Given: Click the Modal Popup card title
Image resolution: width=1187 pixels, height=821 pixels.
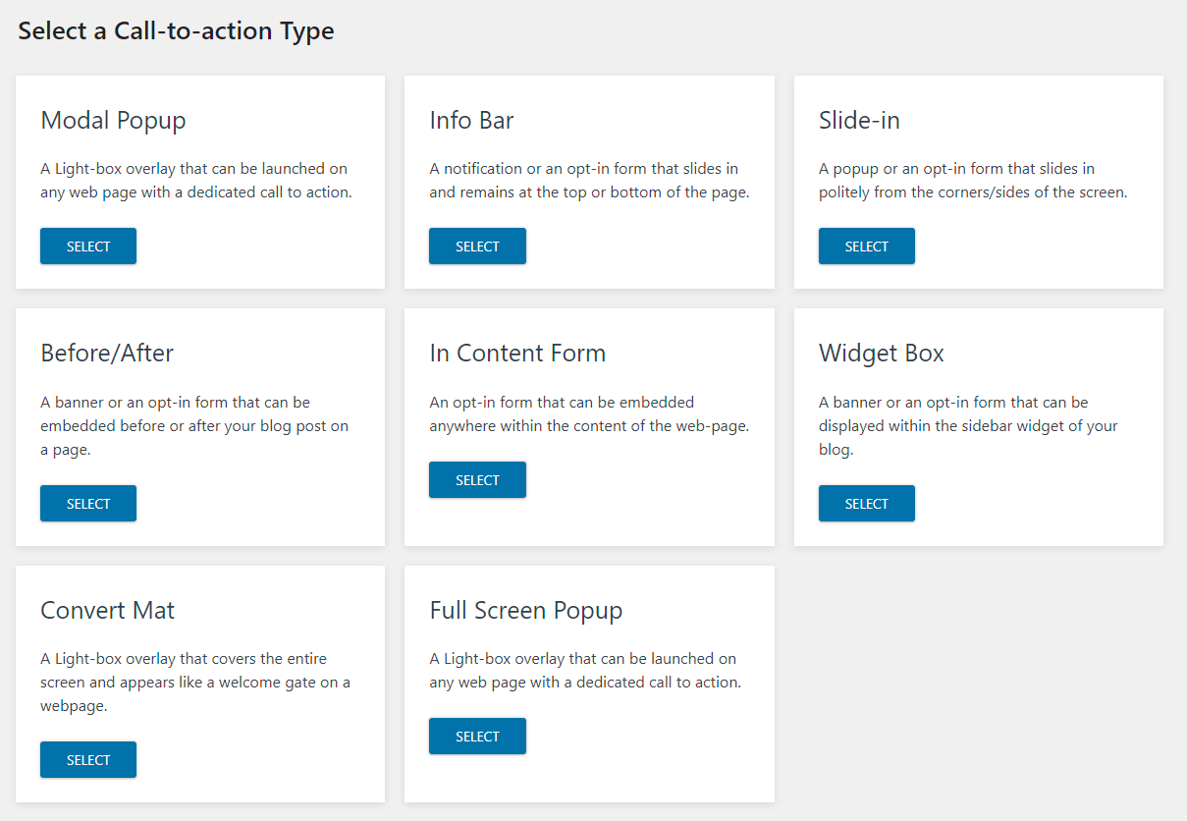Looking at the screenshot, I should [113, 121].
